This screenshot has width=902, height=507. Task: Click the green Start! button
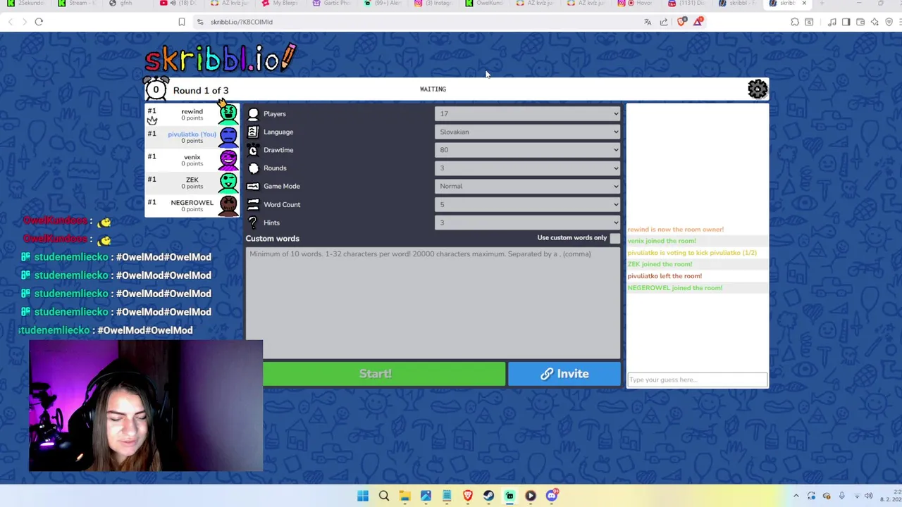[x=376, y=374]
